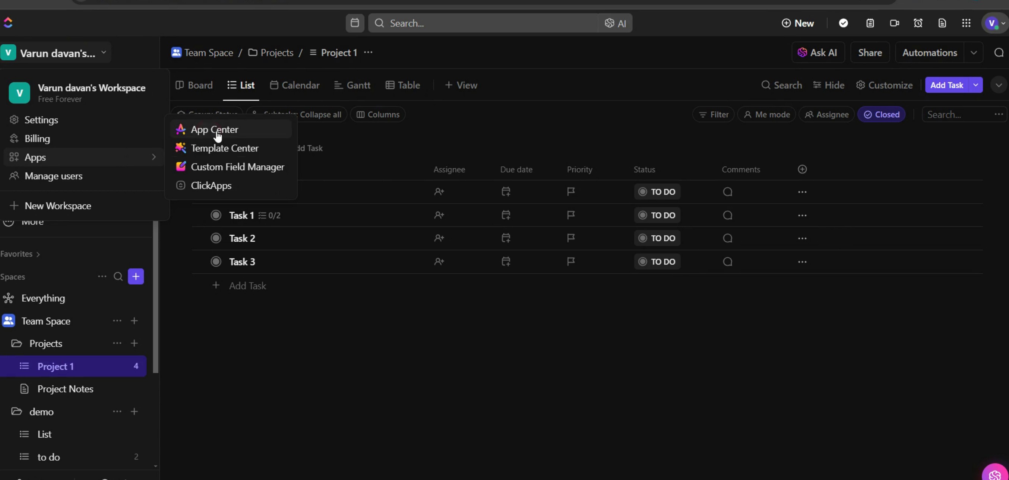The image size is (1009, 480).
Task: Toggle the Closed tasks filter
Action: pos(881,114)
